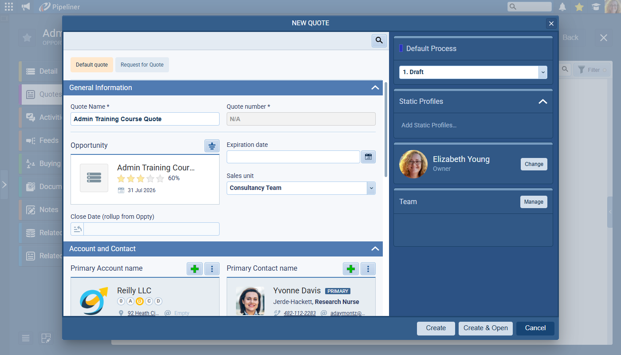Open the notifications bell icon
This screenshot has width=621, height=355.
(562, 7)
